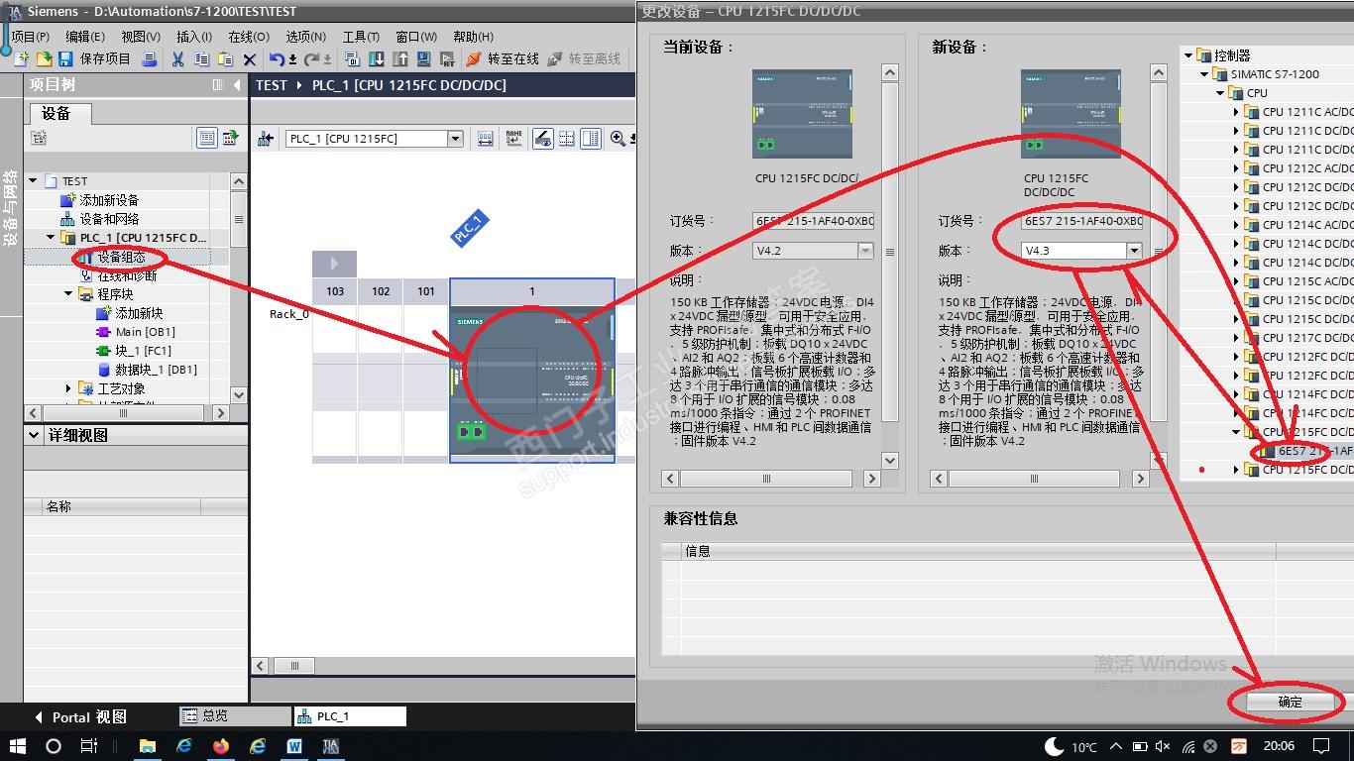Click the paste icon in toolbar

(225, 59)
